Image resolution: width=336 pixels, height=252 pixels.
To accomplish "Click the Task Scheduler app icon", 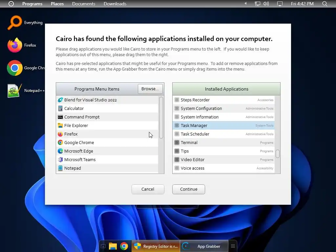I will point(177,134).
